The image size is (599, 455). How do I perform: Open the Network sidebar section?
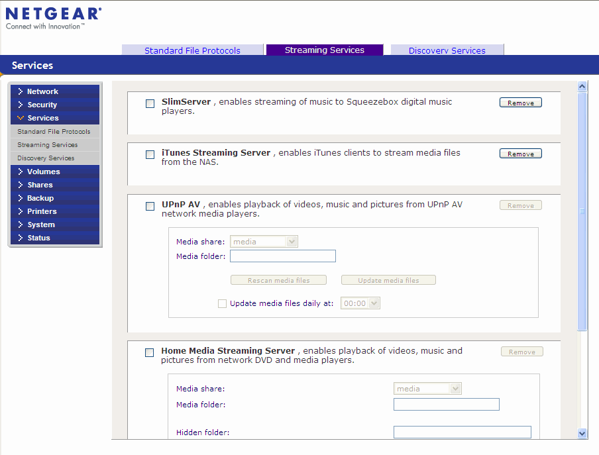tap(55, 91)
